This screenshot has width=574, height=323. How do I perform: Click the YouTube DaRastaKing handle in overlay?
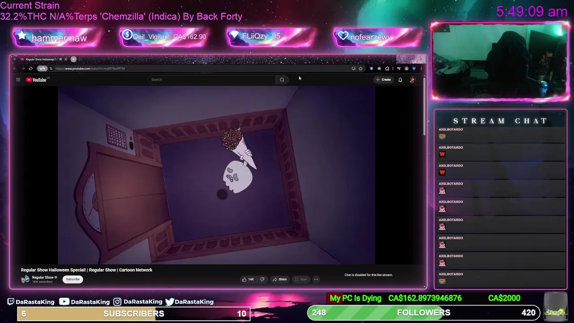84,302
